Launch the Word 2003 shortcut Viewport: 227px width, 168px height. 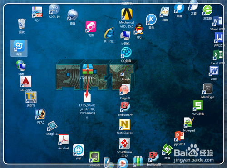click(x=214, y=71)
